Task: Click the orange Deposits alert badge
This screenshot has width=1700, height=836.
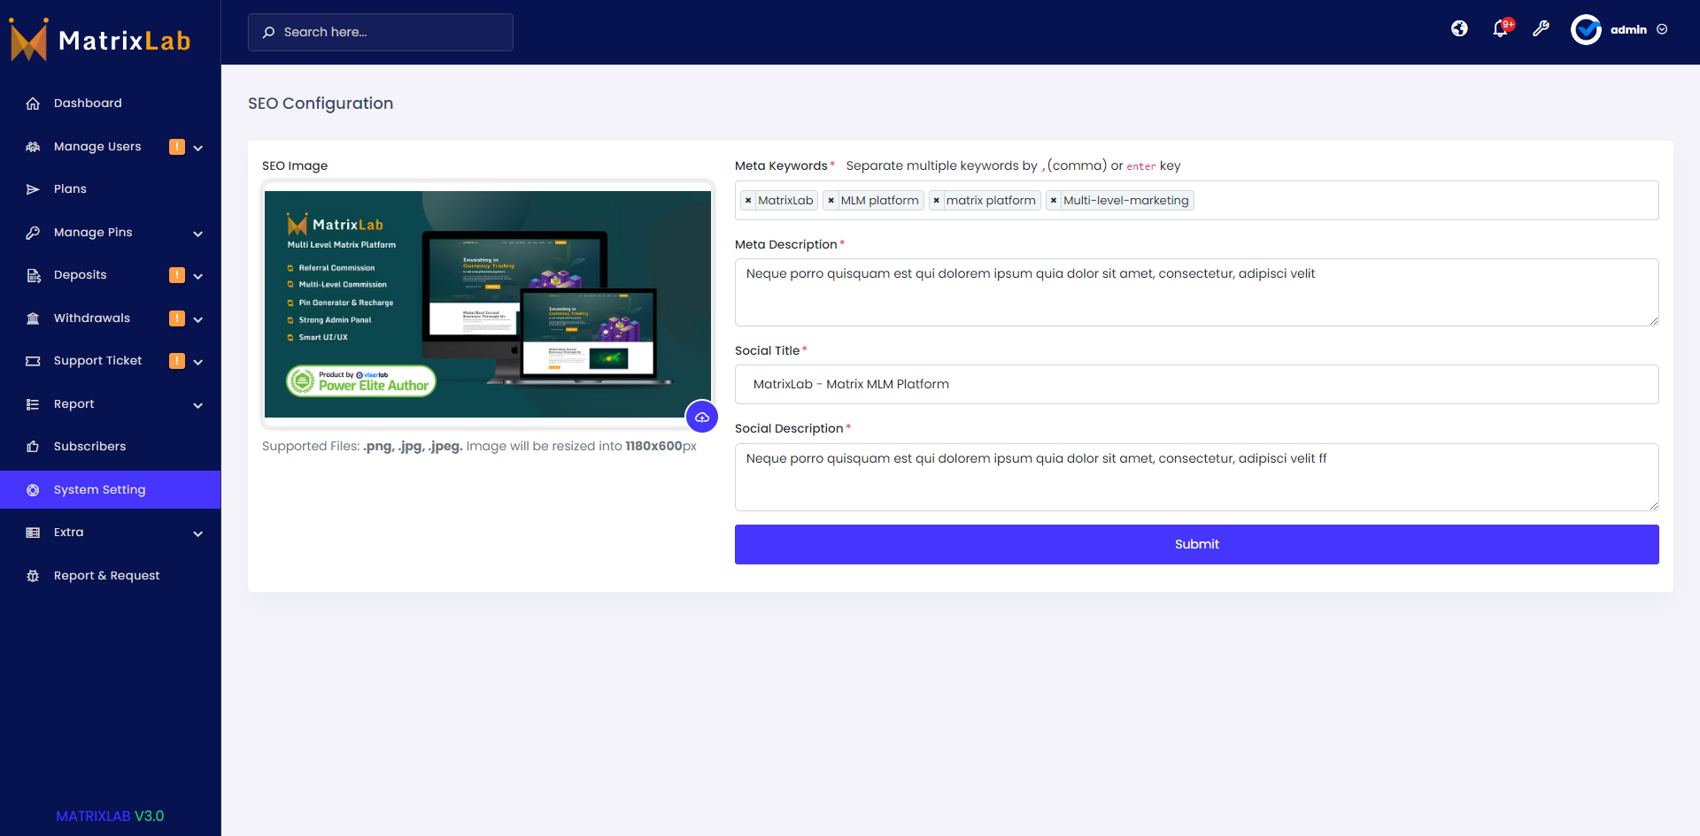Action: pyautogui.click(x=177, y=275)
